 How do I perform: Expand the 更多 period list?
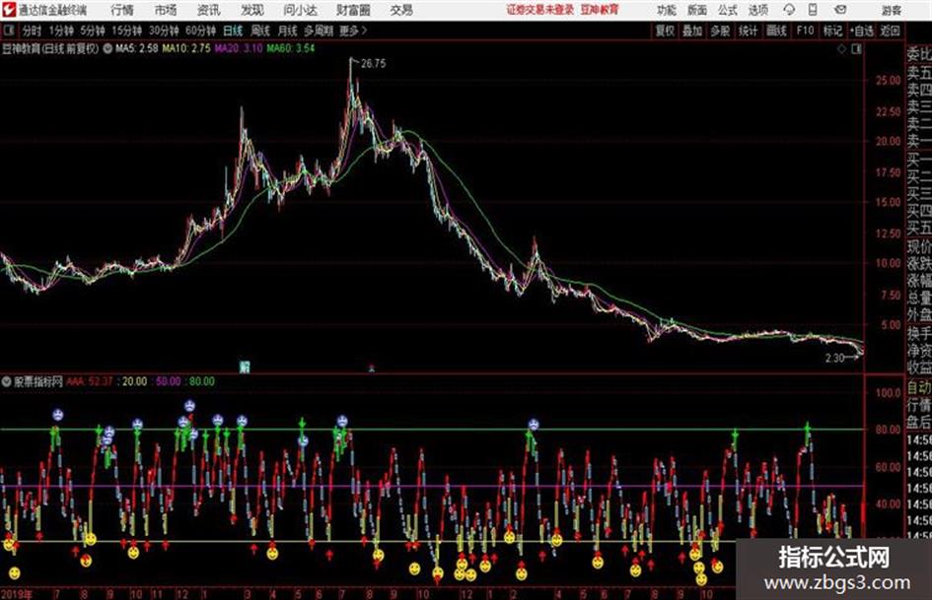coord(353,31)
